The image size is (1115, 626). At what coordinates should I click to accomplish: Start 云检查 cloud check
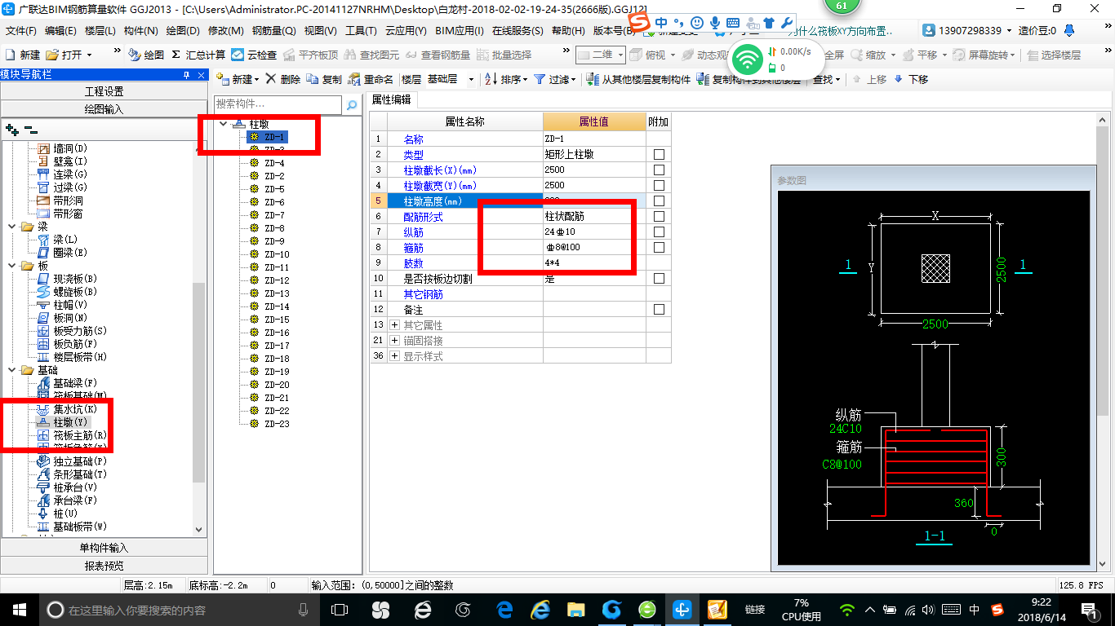254,55
